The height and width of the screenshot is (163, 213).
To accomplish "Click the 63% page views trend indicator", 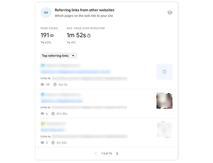I will [x=46, y=42].
